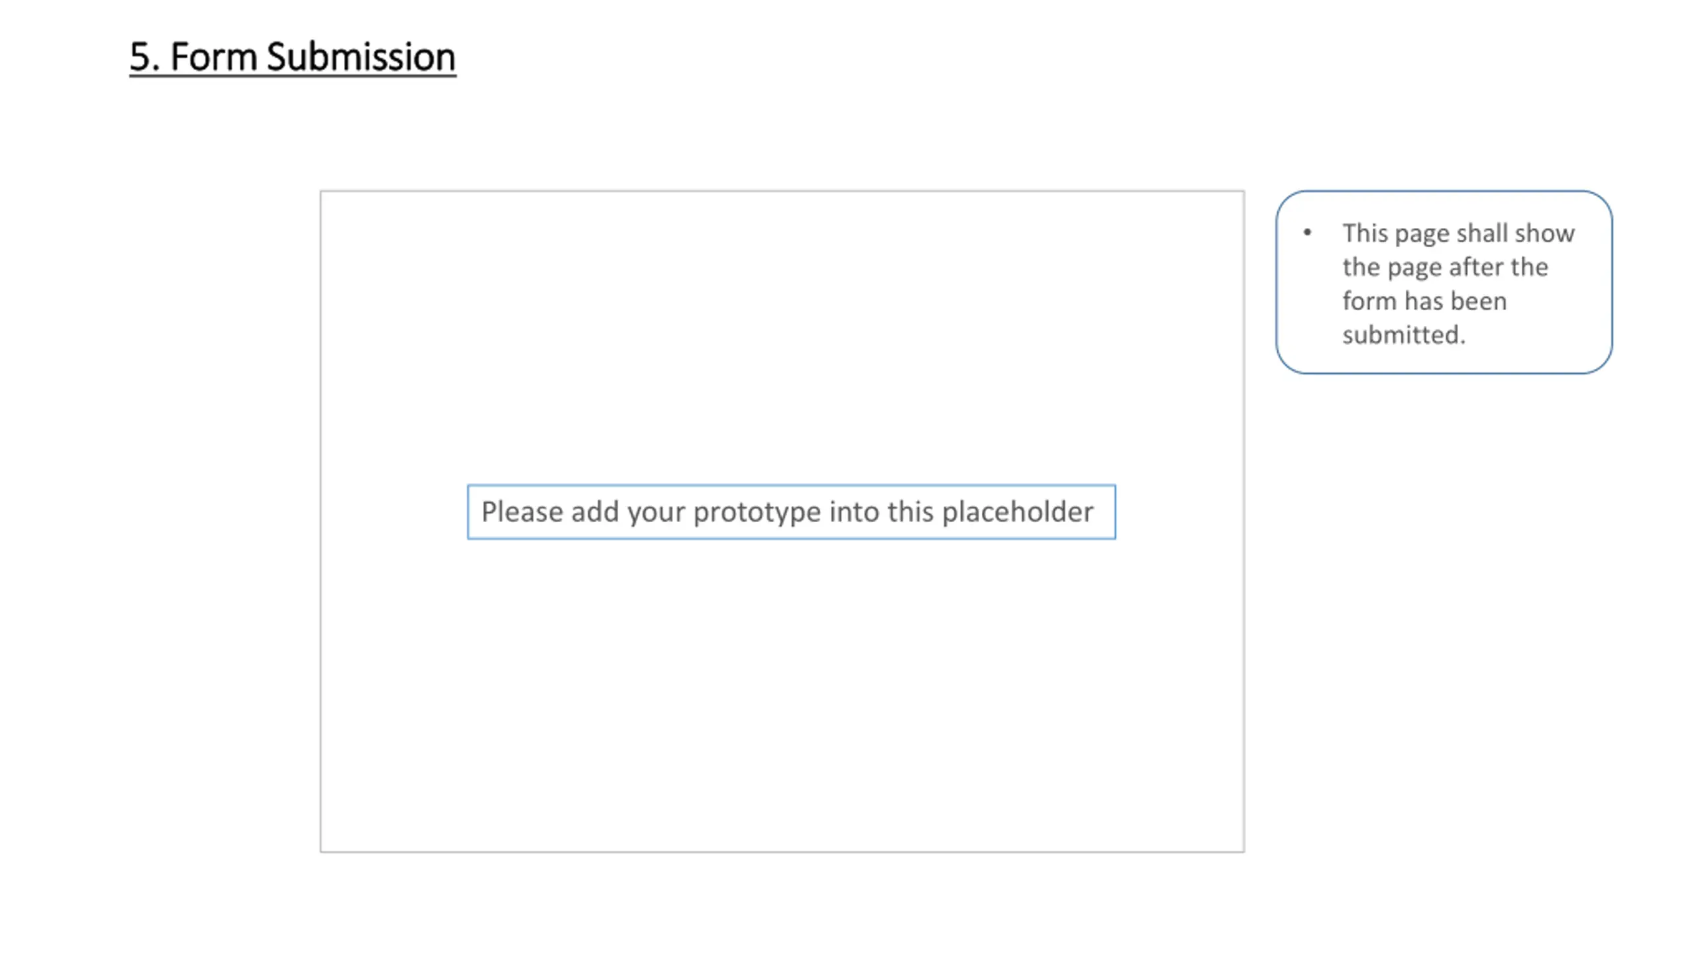Click the line "This page shall show"
1696x954 pixels.
1458,233
